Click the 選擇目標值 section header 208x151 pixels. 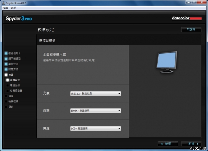click(47, 40)
